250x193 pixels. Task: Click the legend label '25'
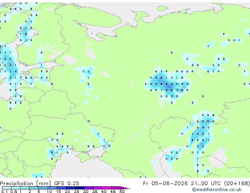(x=76, y=191)
